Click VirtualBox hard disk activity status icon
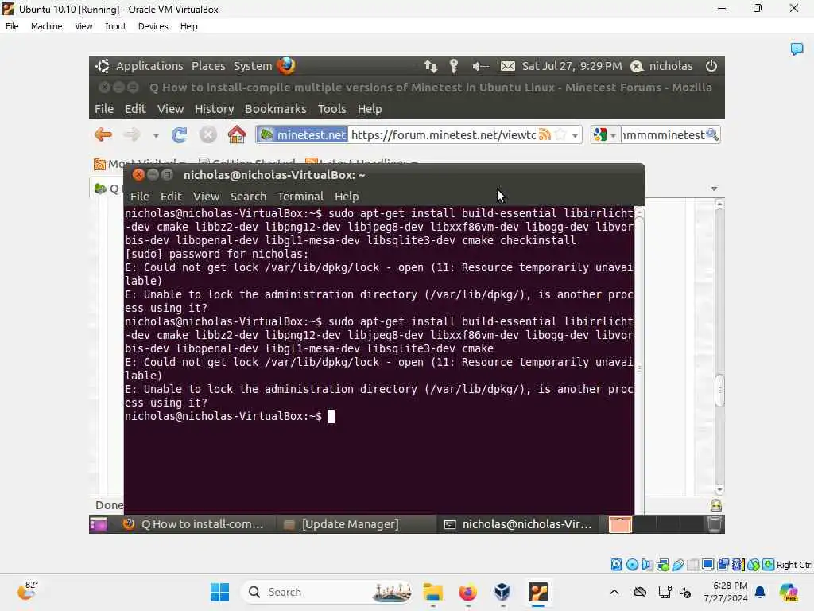The height and width of the screenshot is (611, 814). pos(617,565)
